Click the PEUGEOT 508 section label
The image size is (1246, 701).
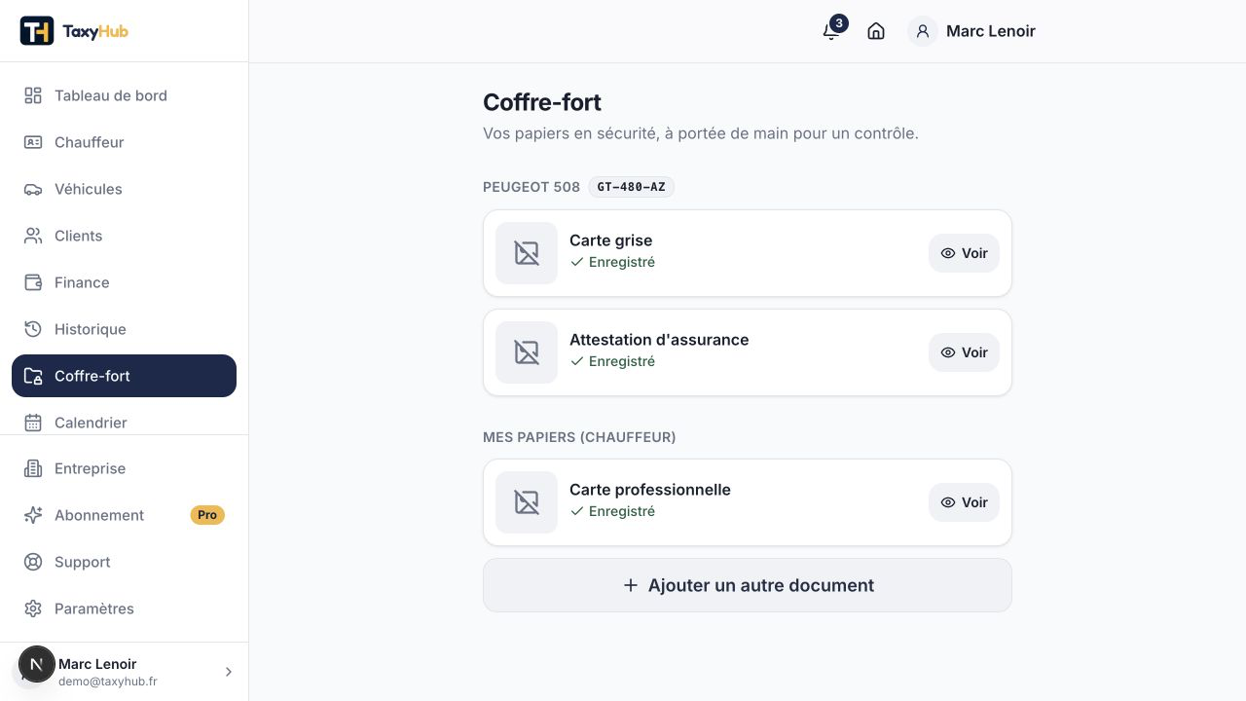click(x=531, y=187)
